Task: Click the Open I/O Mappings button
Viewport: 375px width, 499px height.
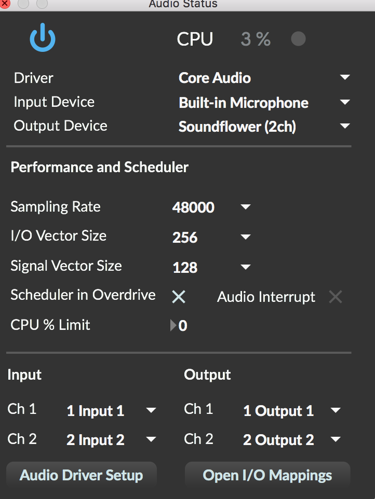Action: [267, 476]
